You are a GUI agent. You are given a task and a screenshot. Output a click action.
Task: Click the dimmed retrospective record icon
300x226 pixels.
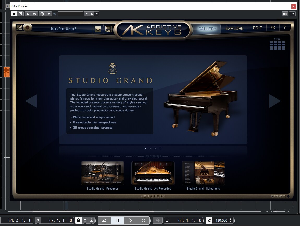click(x=158, y=221)
